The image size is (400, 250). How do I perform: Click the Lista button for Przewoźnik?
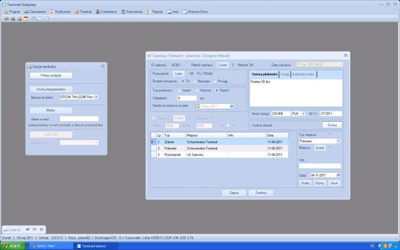[179, 74]
